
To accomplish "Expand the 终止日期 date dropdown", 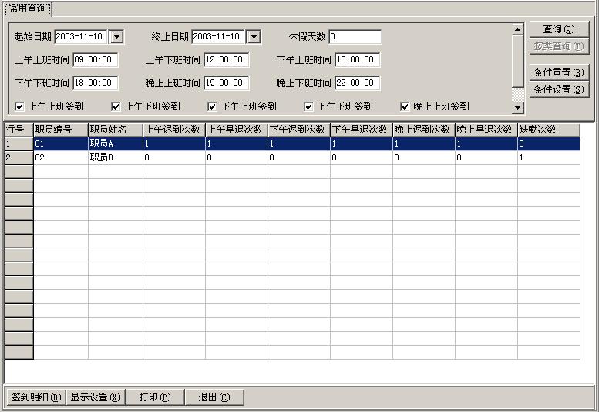I will [x=254, y=37].
